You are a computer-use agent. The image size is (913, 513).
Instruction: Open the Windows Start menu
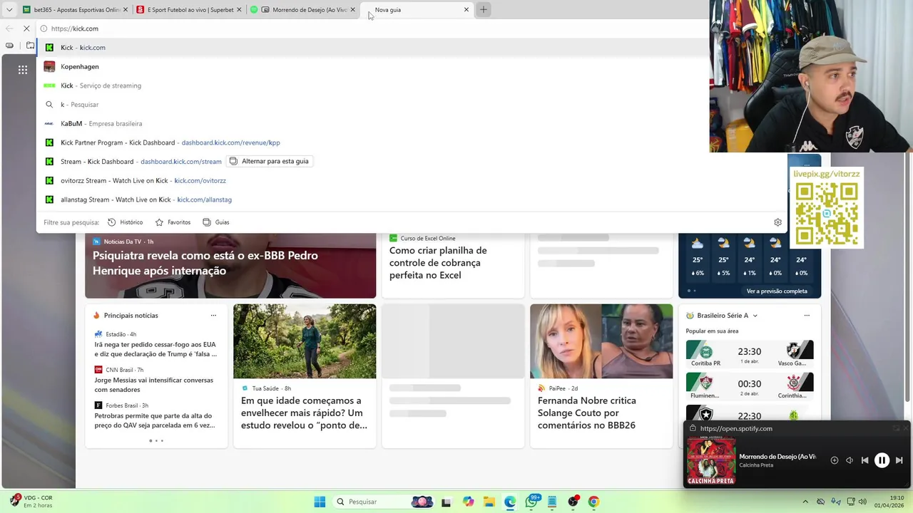(x=320, y=502)
